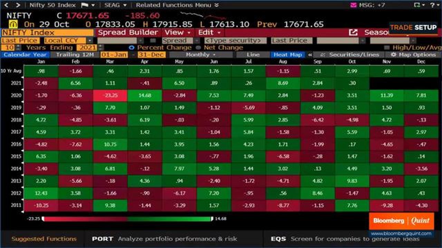The width and height of the screenshot is (442, 248).
Task: Click the 2.99 ten-year average for Oct
Action: tap(352, 71)
